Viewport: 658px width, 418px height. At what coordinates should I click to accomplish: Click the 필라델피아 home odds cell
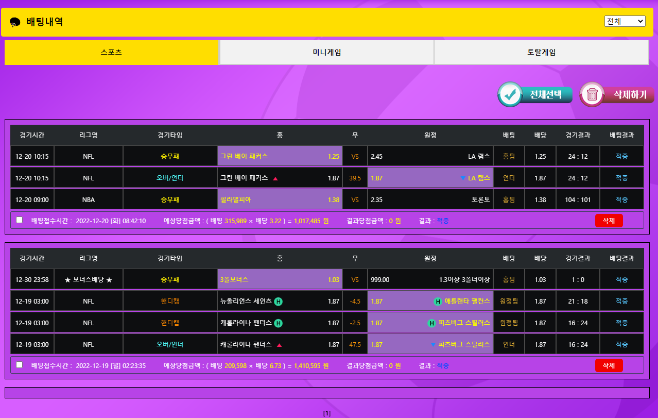280,199
